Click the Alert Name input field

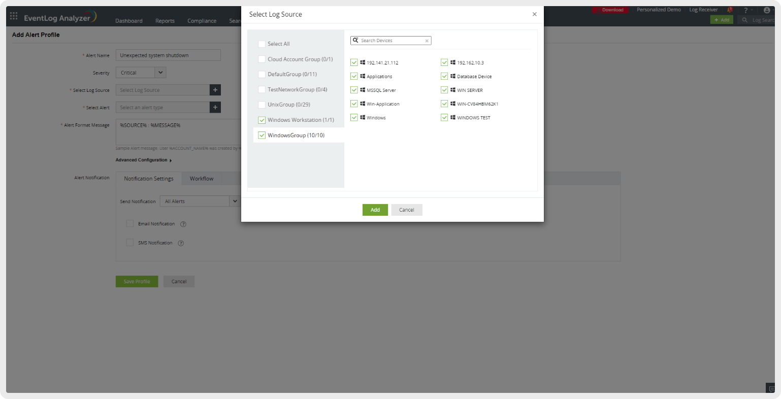coord(168,55)
